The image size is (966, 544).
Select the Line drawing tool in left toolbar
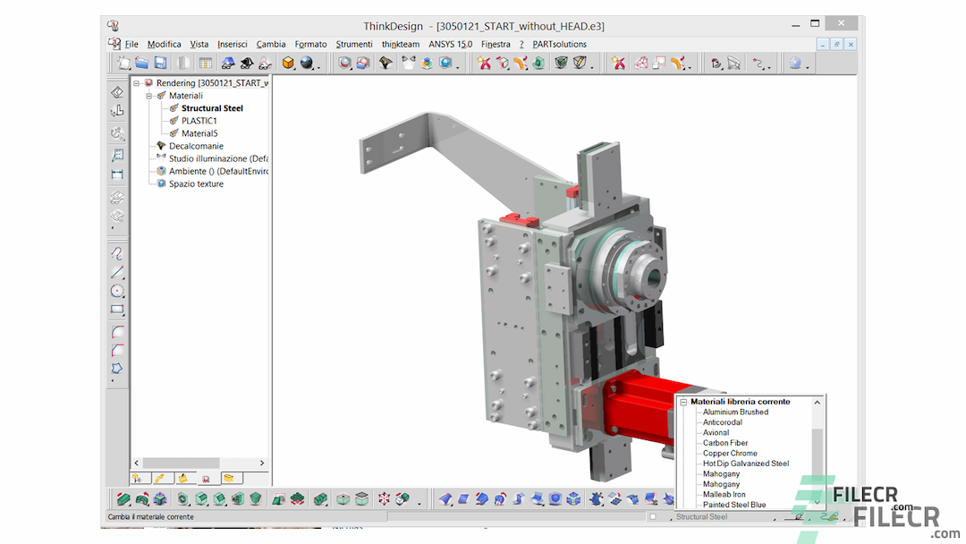pos(117,272)
